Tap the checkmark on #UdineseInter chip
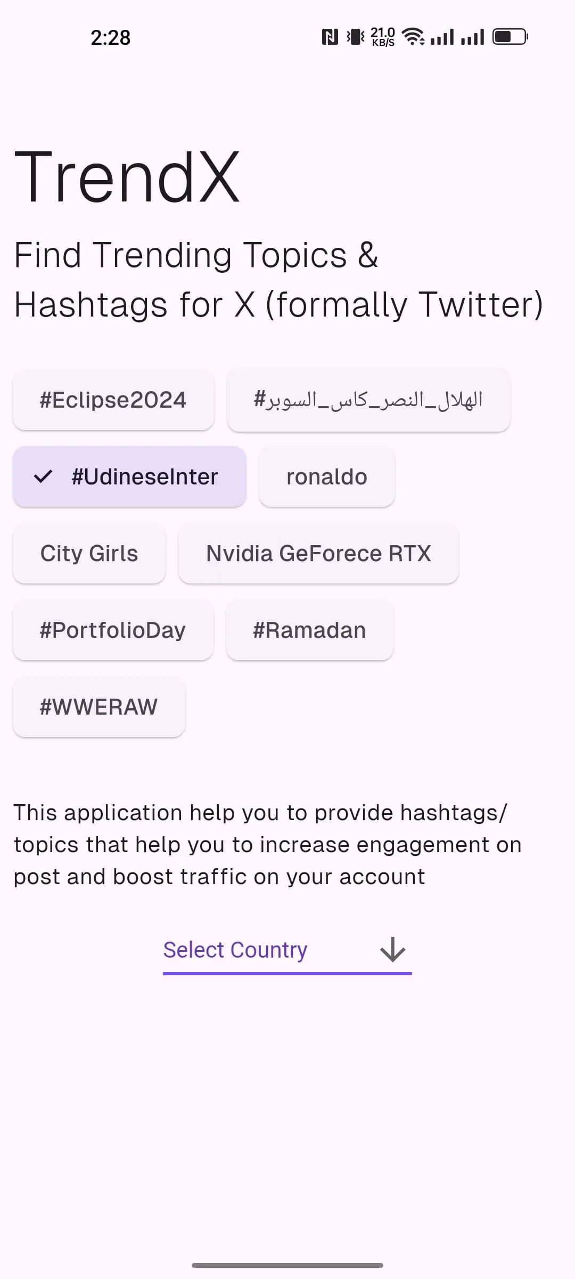 (x=43, y=476)
